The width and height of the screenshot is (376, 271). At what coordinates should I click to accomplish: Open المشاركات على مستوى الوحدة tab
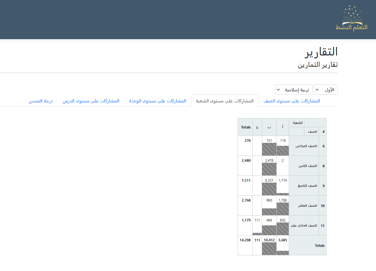point(158,101)
